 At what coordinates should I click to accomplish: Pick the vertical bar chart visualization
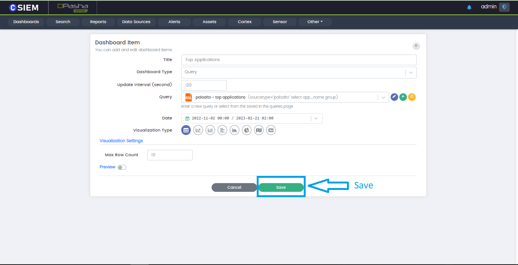pyautogui.click(x=210, y=130)
